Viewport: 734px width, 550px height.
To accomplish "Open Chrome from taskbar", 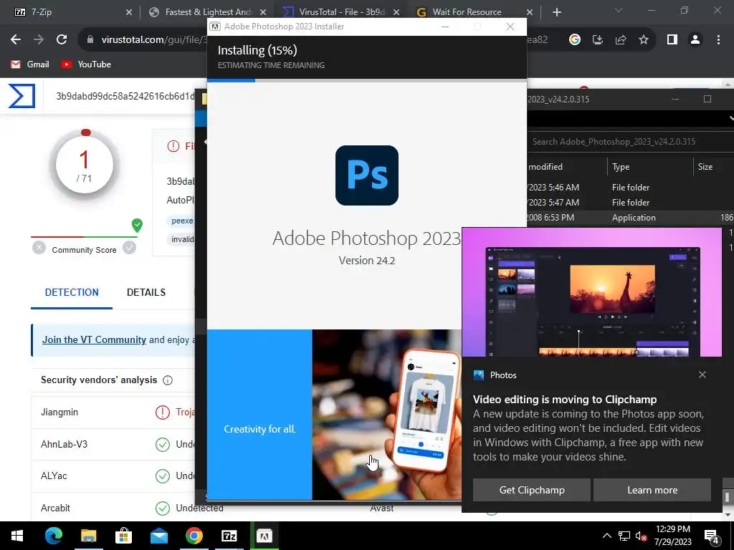I will tap(194, 536).
